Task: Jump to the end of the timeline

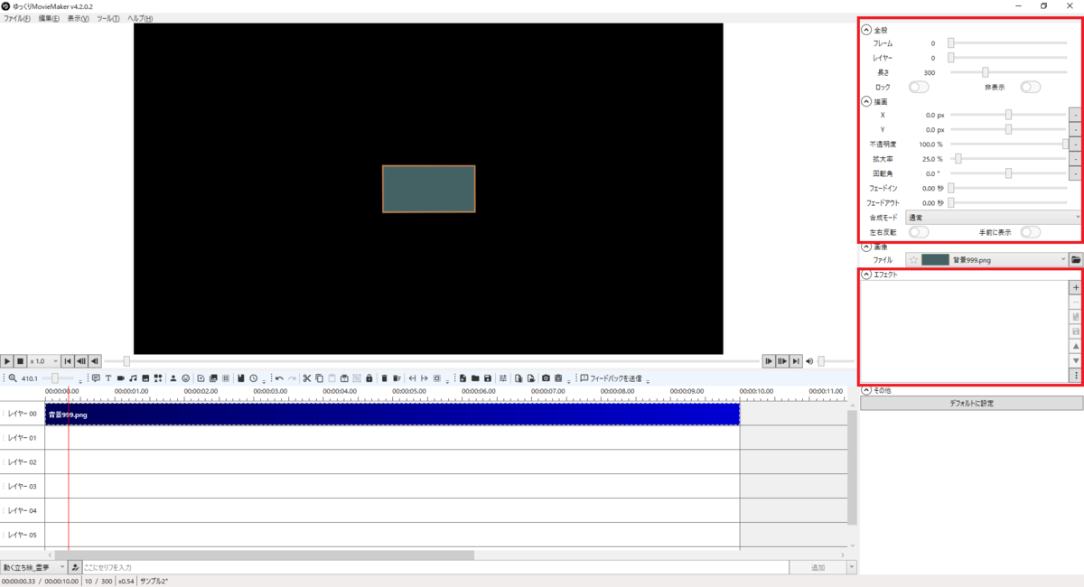Action: click(x=796, y=360)
